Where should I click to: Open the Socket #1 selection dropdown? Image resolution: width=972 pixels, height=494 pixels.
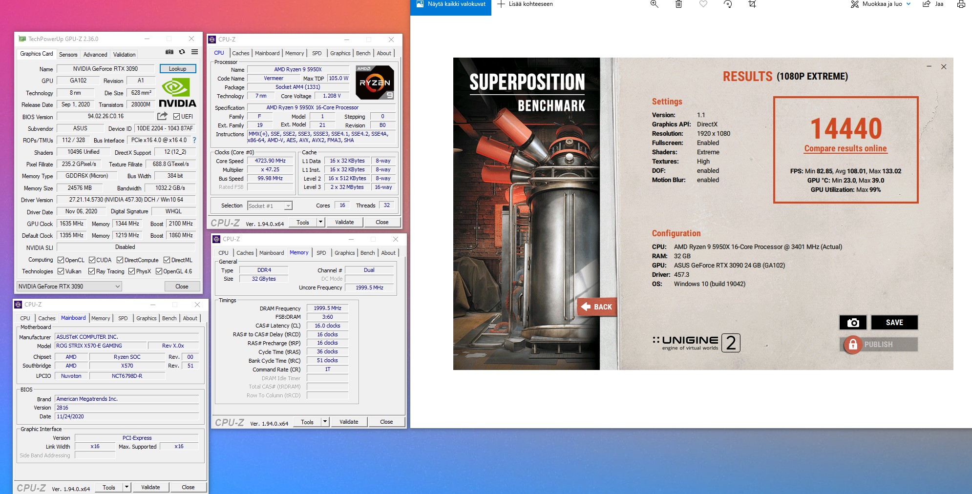[x=270, y=206]
